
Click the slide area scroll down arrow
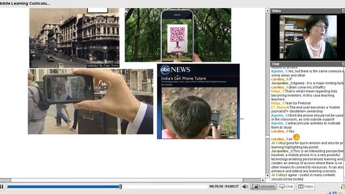click(x=267, y=176)
